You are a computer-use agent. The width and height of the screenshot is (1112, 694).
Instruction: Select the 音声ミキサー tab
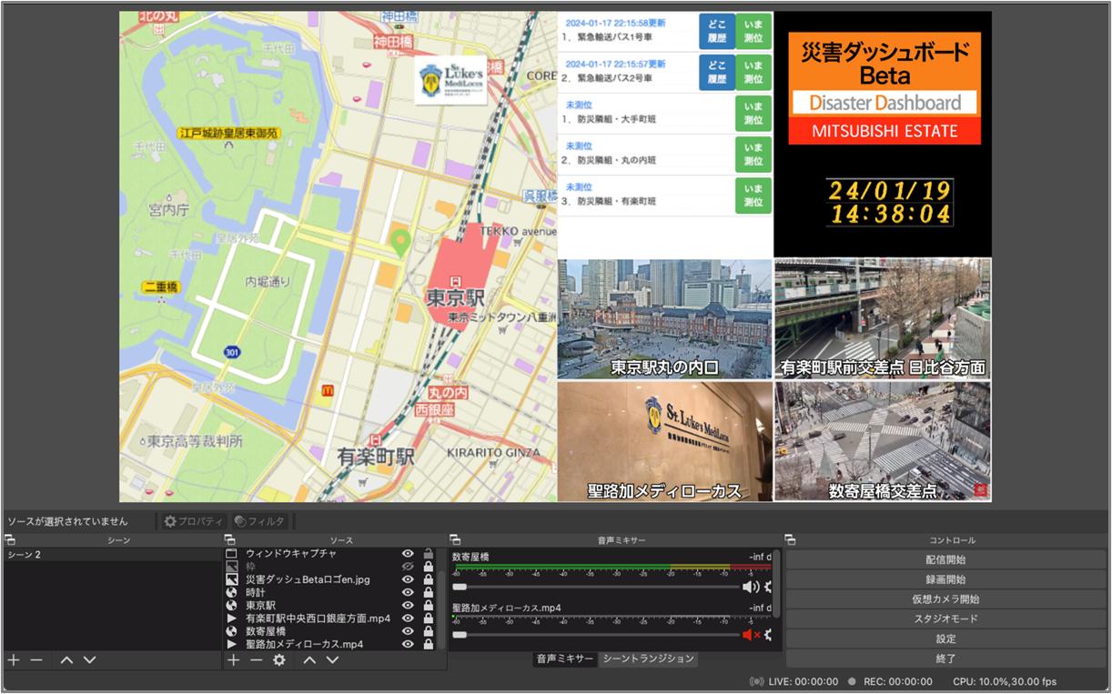tap(564, 659)
